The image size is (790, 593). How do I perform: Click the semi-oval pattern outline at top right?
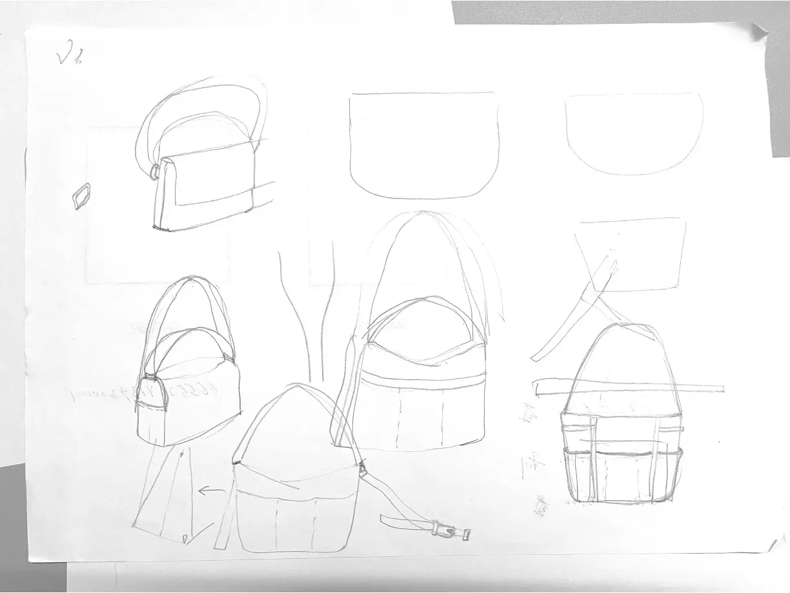[x=633, y=135]
